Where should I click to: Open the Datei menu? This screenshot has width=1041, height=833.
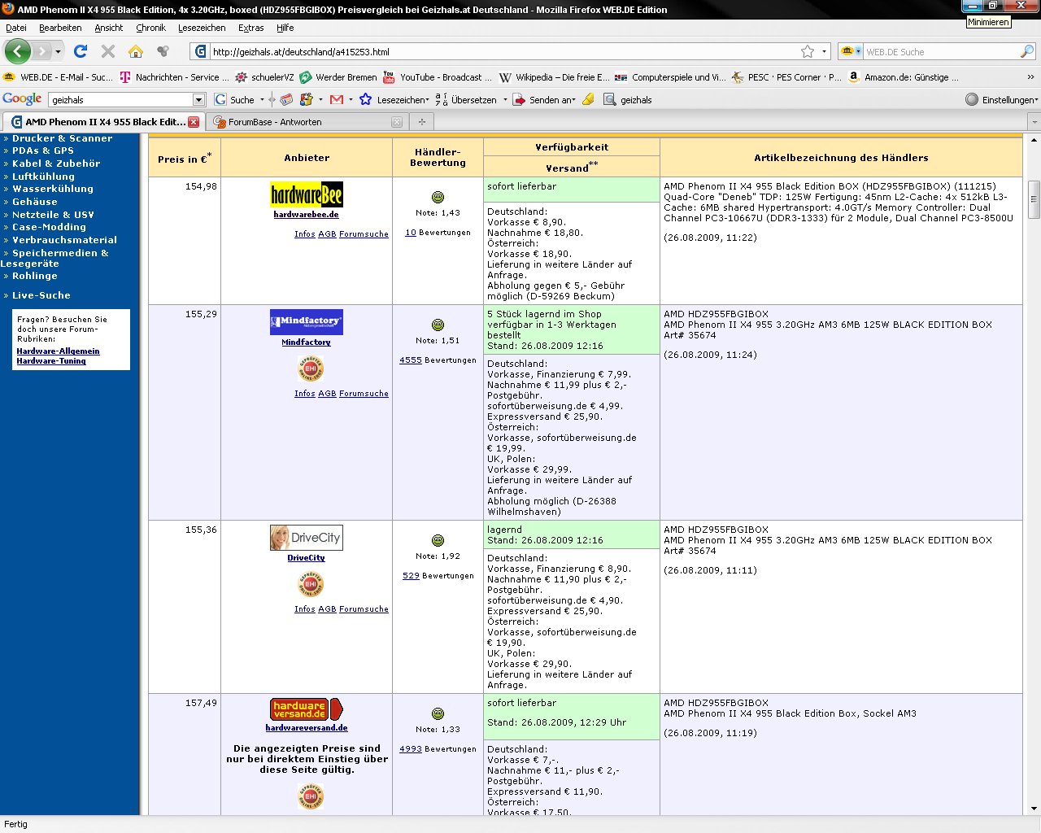(16, 28)
